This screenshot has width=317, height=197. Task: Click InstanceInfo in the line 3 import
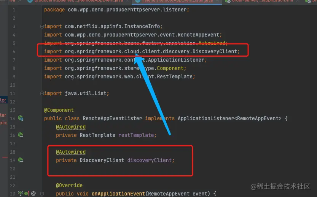click(x=142, y=27)
